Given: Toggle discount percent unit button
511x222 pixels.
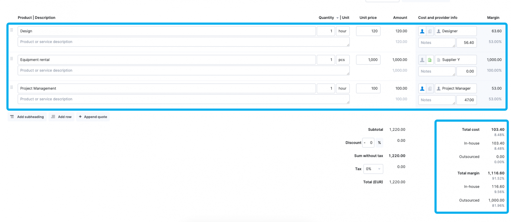Looking at the screenshot, I should (x=379, y=143).
